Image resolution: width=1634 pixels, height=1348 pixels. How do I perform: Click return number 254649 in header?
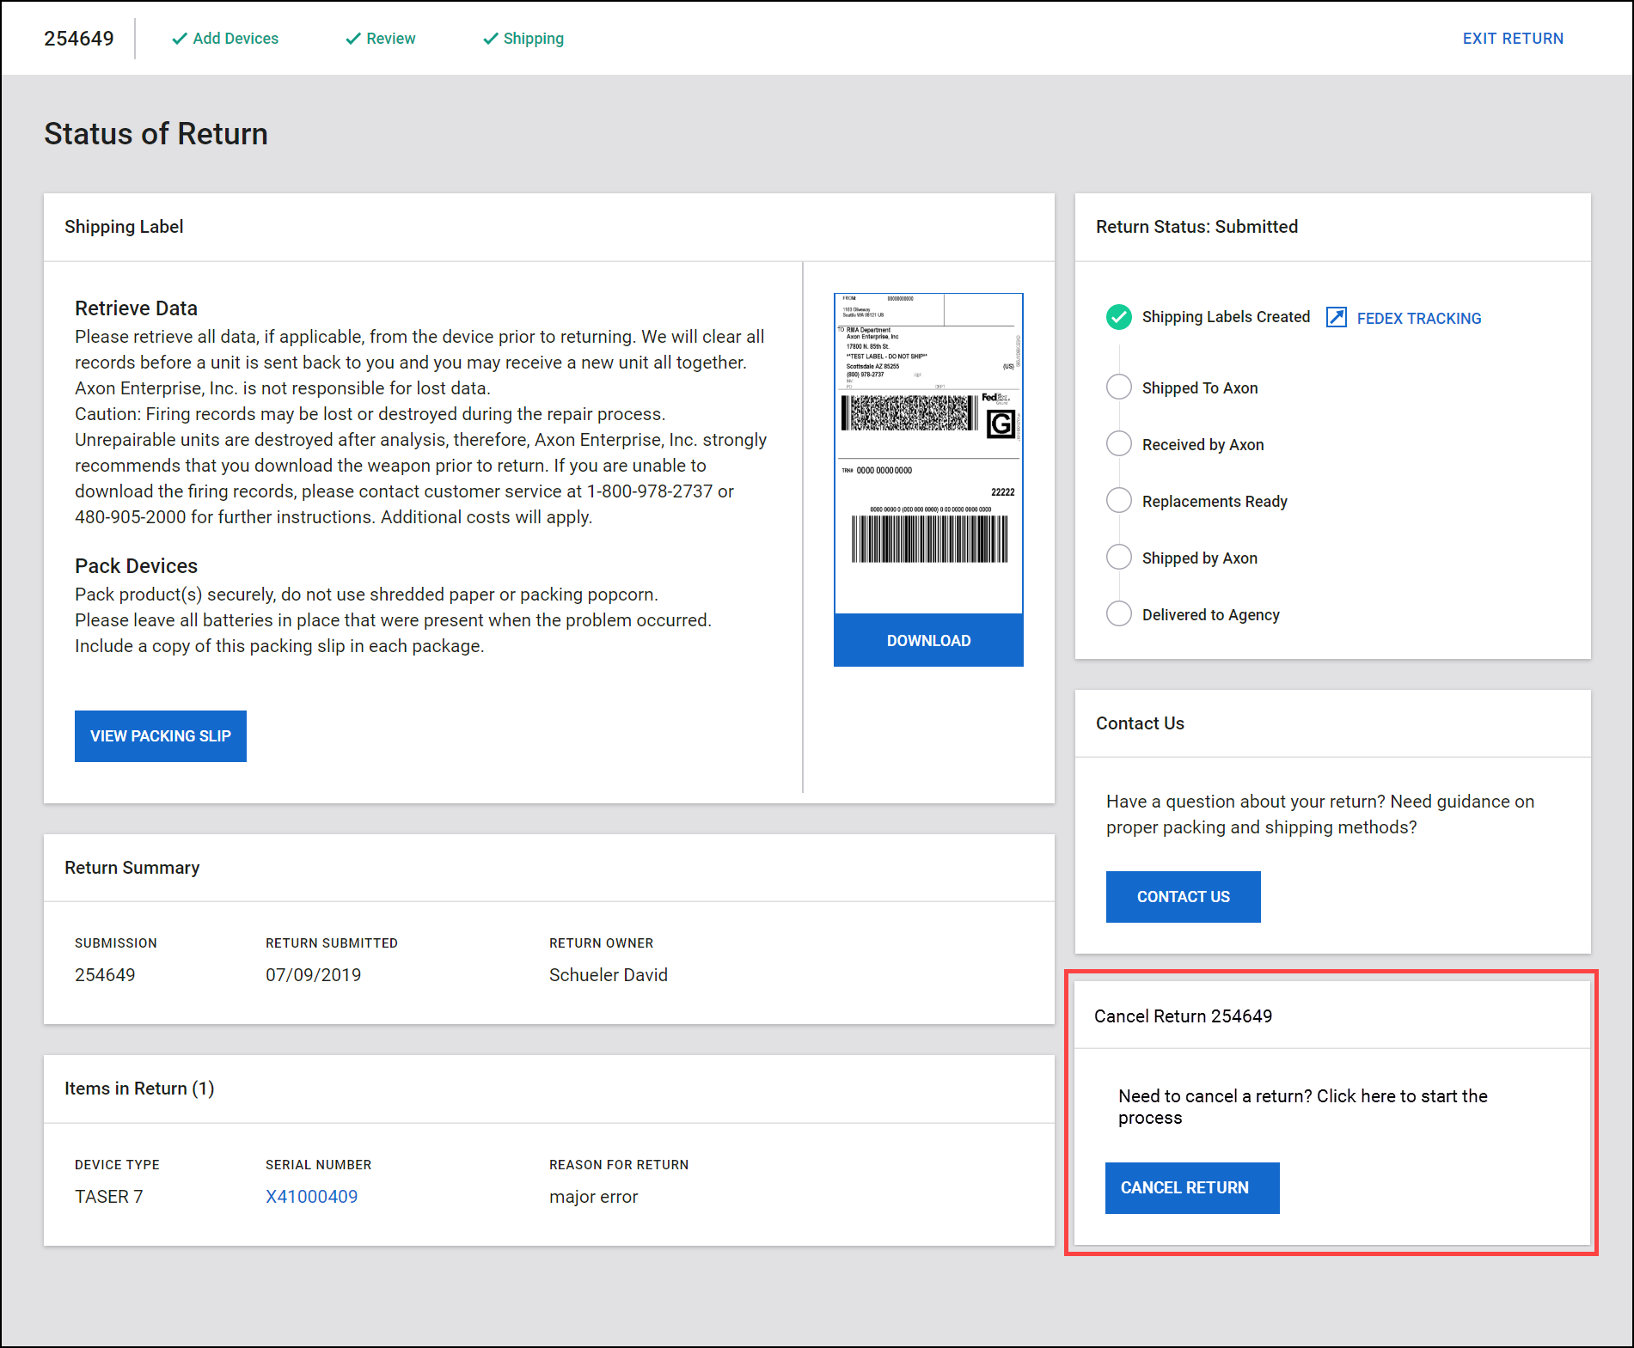pos(79,39)
